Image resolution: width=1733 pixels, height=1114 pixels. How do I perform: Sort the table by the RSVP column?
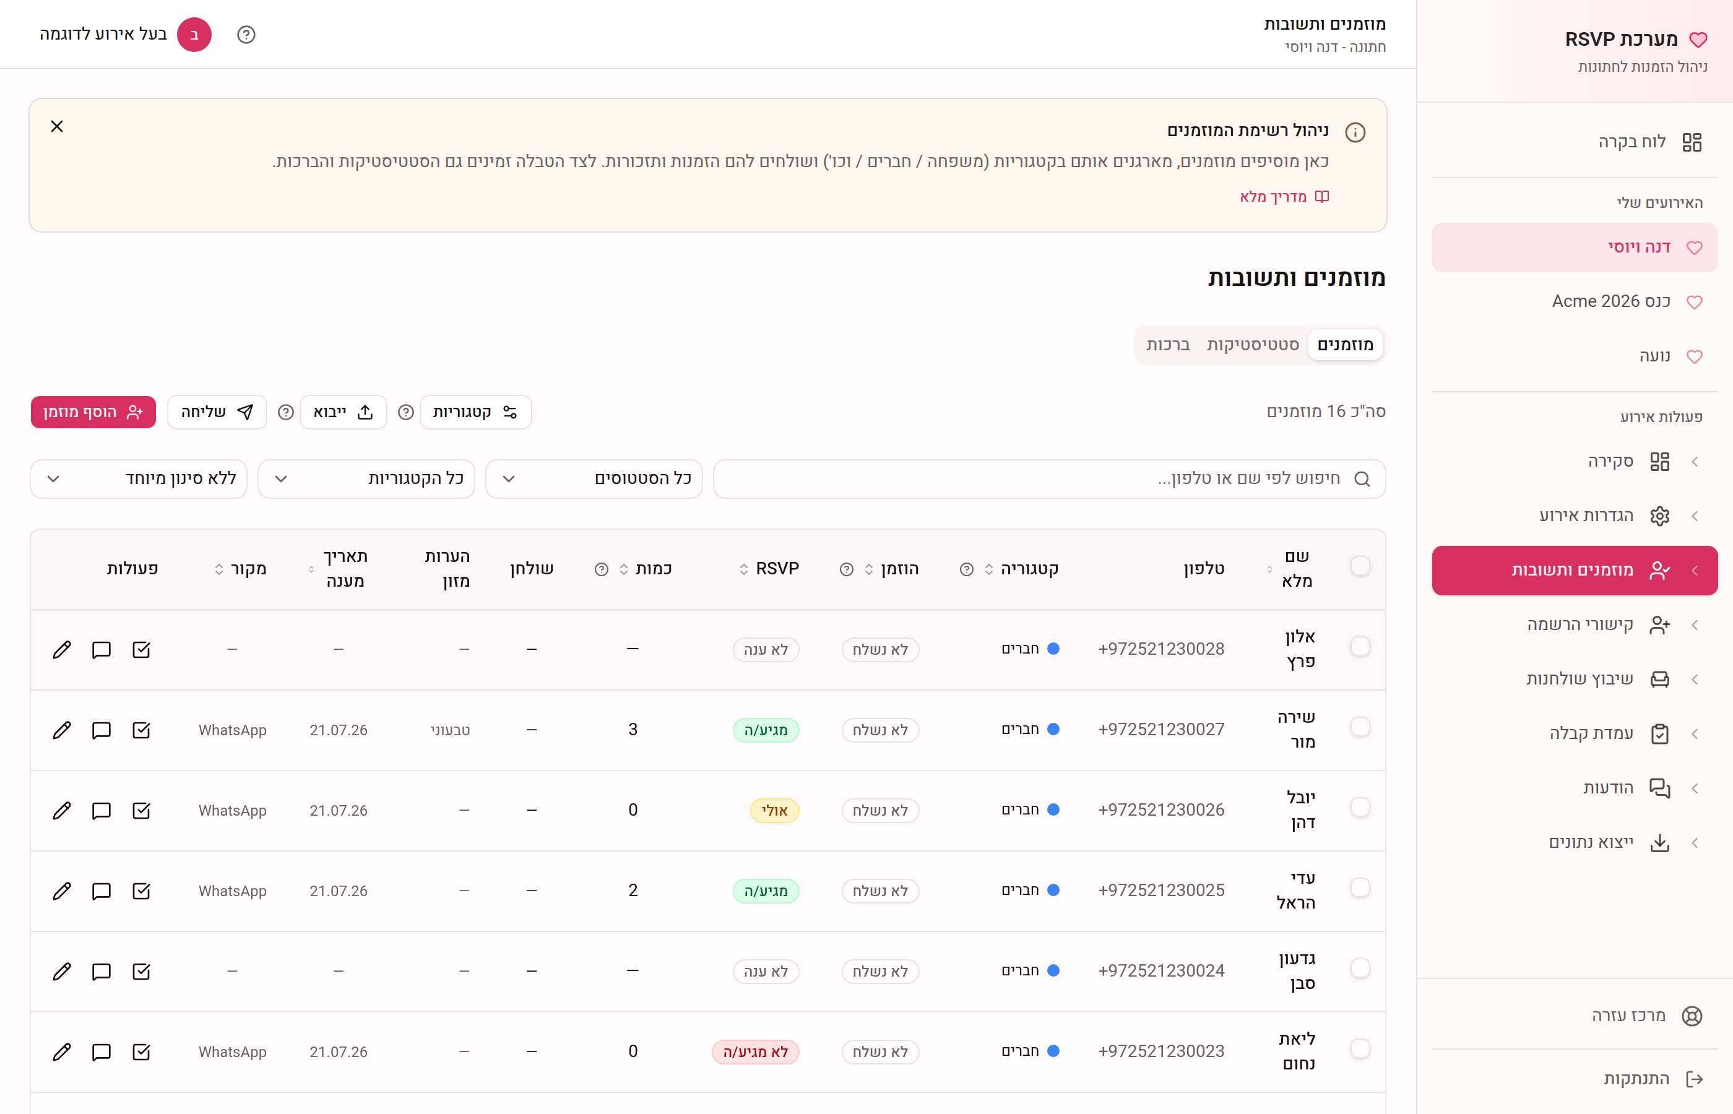point(769,569)
